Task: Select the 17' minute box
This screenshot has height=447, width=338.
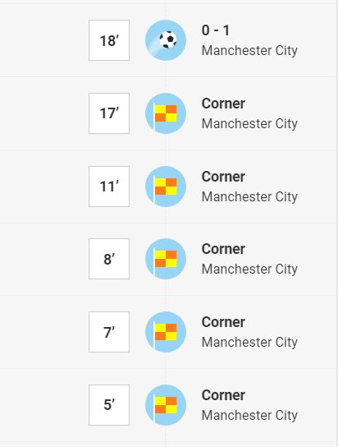Action: (109, 113)
